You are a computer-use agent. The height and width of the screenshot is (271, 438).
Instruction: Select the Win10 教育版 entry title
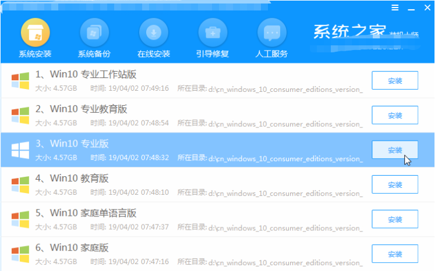[72, 178]
